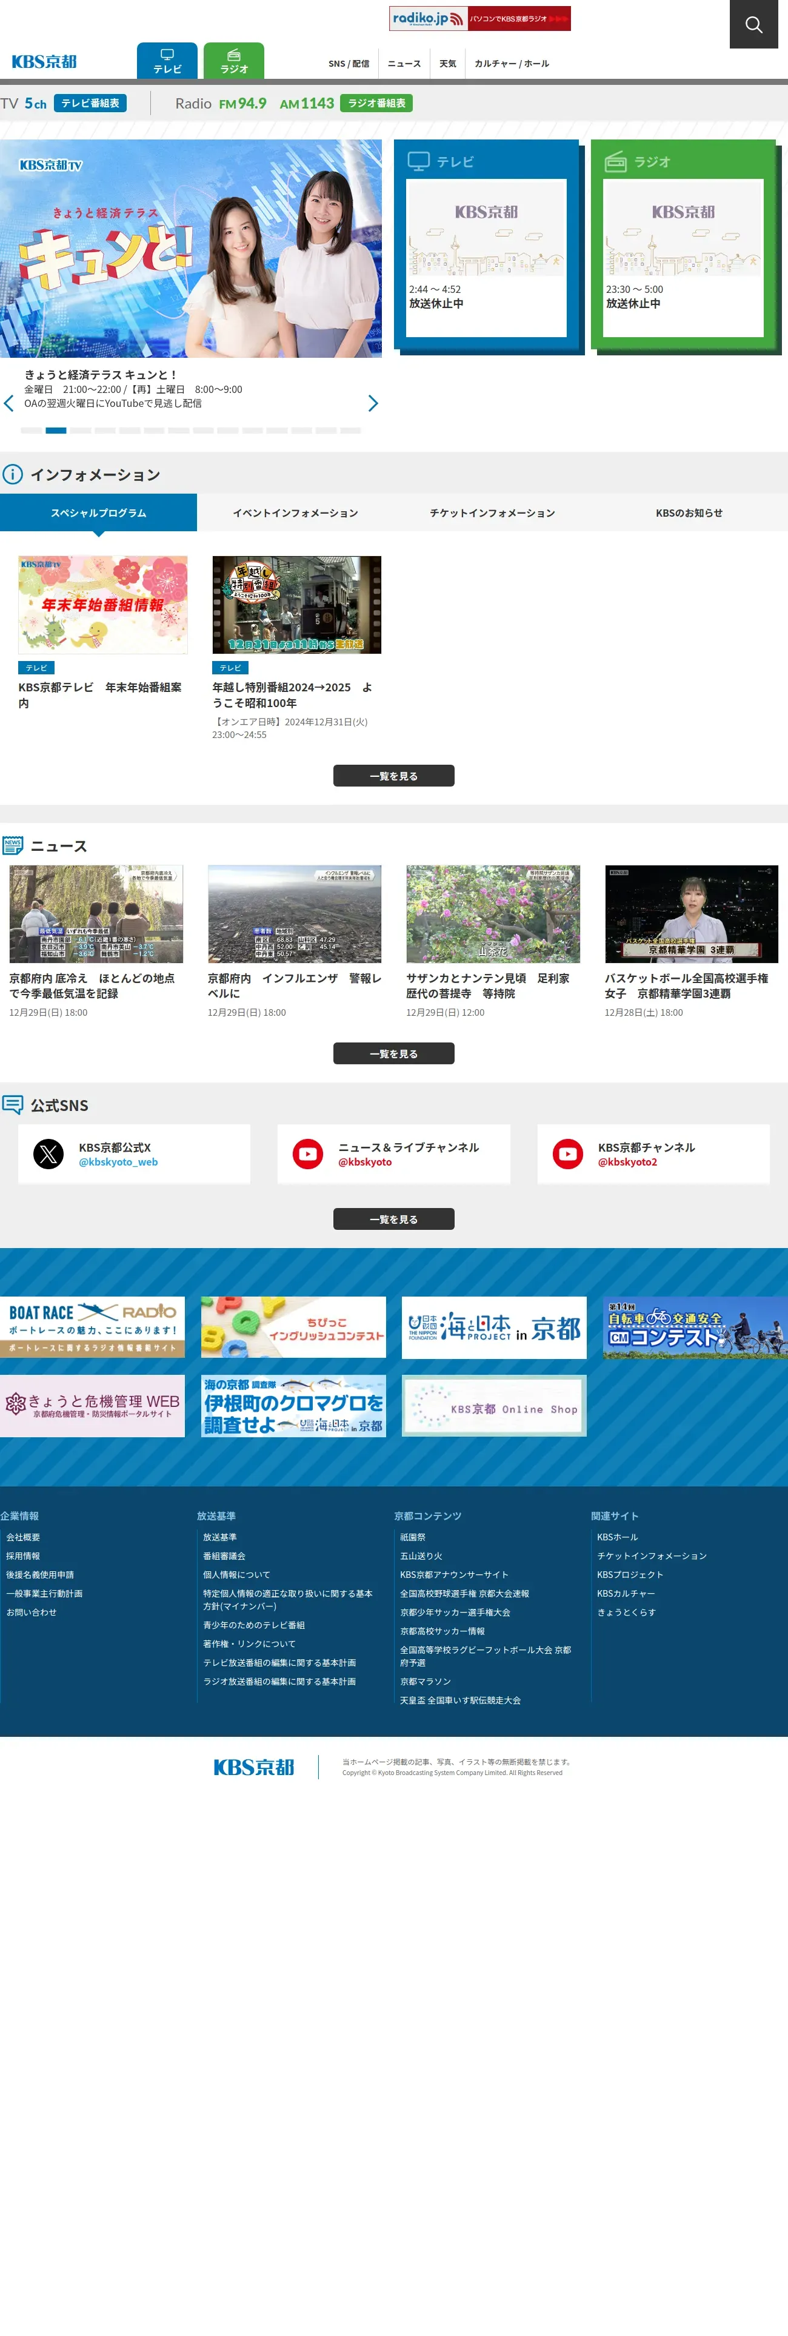Open きょうとくらす footer link
The height and width of the screenshot is (2336, 788).
click(626, 1613)
